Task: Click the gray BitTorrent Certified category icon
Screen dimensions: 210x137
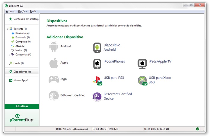Action: [x=54, y=96]
